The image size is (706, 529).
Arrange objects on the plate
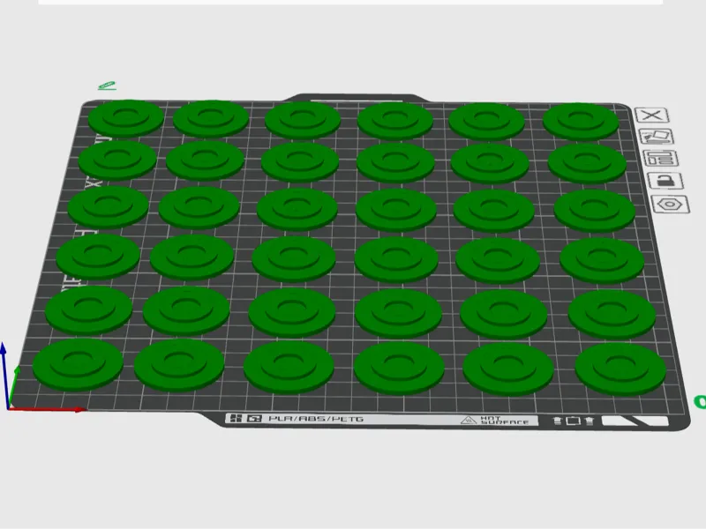point(661,159)
